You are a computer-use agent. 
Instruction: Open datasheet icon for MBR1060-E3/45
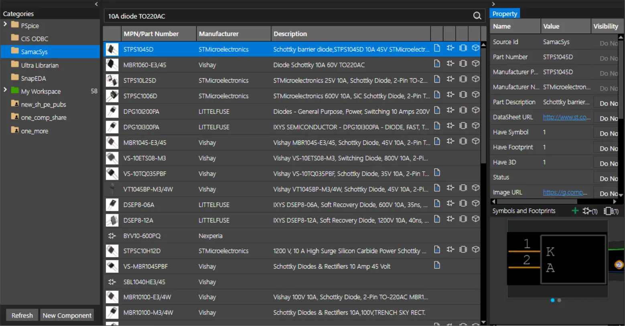coord(437,63)
